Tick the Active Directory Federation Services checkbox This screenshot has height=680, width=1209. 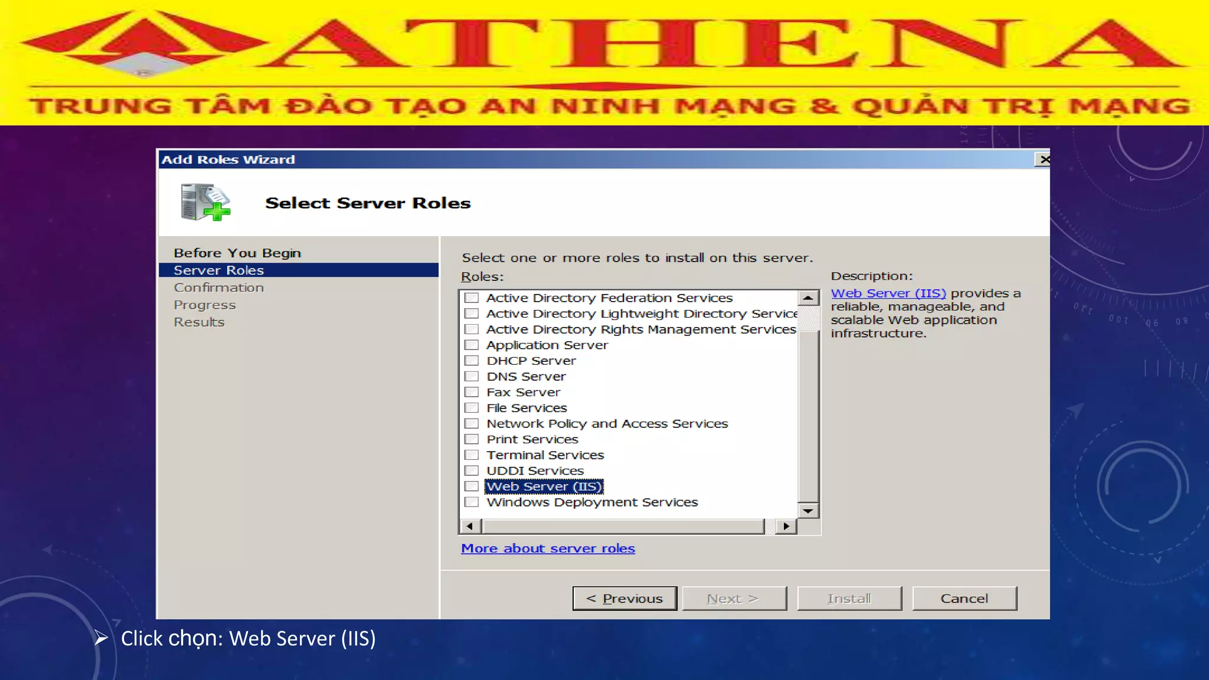471,297
